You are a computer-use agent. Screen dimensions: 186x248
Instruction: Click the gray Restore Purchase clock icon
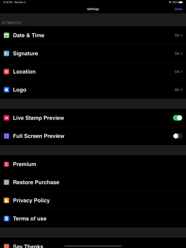pos(6,182)
